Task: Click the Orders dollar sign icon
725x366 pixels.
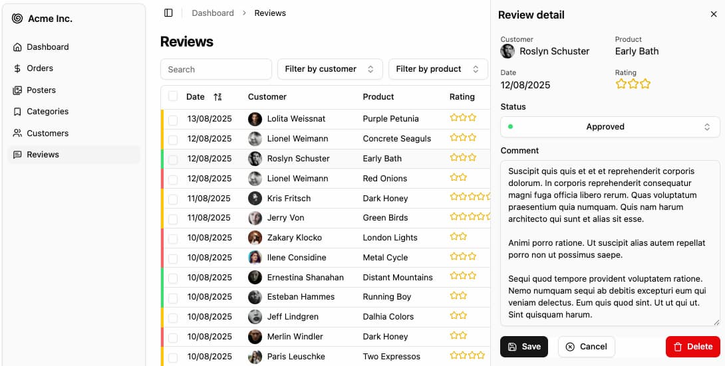Action: coord(17,68)
